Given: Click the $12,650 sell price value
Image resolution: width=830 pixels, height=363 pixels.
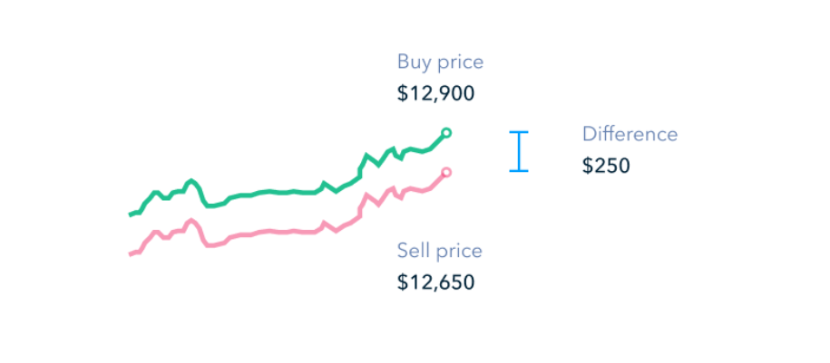Looking at the screenshot, I should [x=435, y=282].
